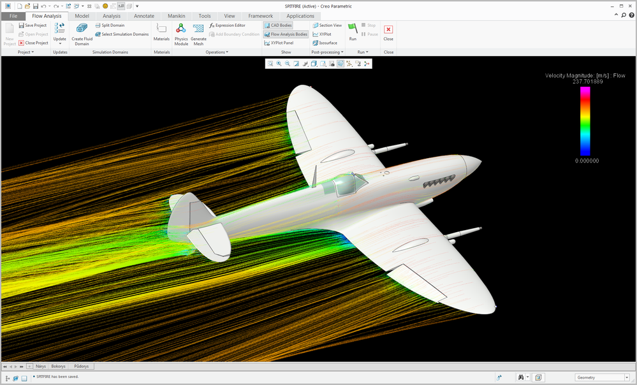Switch to the Analysis ribbon tab
Image resolution: width=637 pixels, height=385 pixels.
(x=112, y=16)
